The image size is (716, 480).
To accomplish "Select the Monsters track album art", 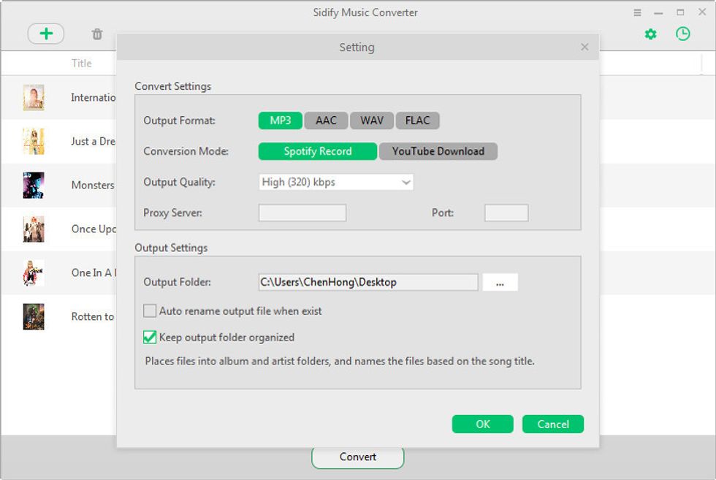I will pyautogui.click(x=34, y=185).
